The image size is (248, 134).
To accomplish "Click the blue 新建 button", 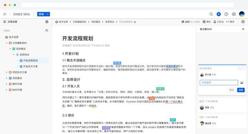I will point(41,14).
